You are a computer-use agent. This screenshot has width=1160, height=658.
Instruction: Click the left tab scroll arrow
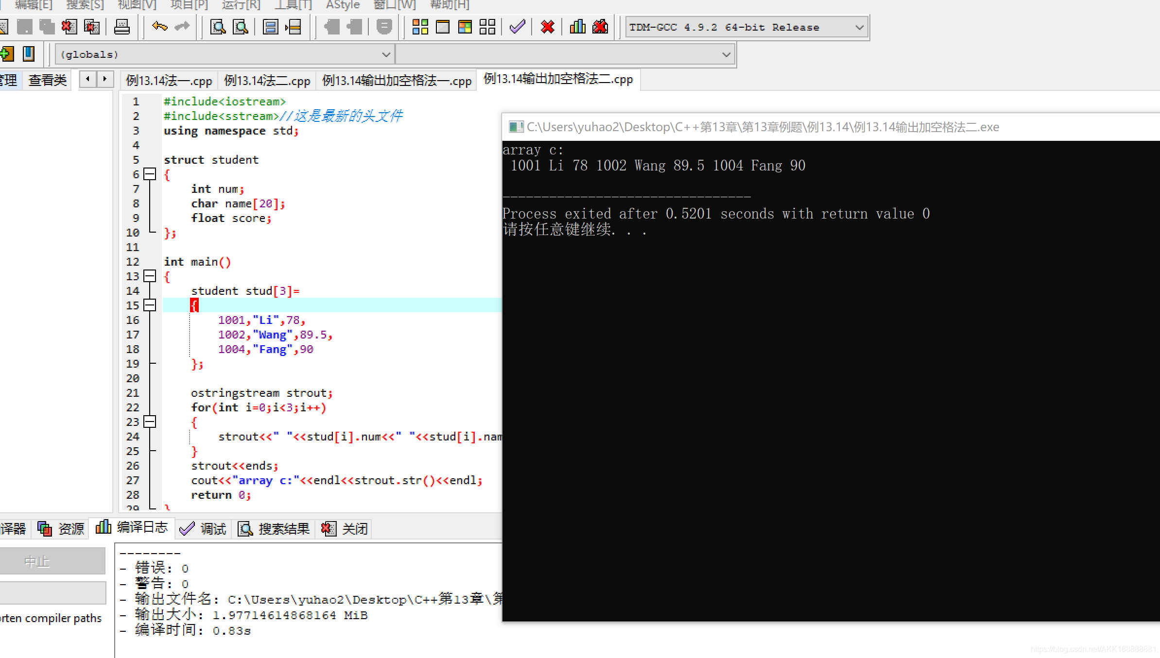88,79
